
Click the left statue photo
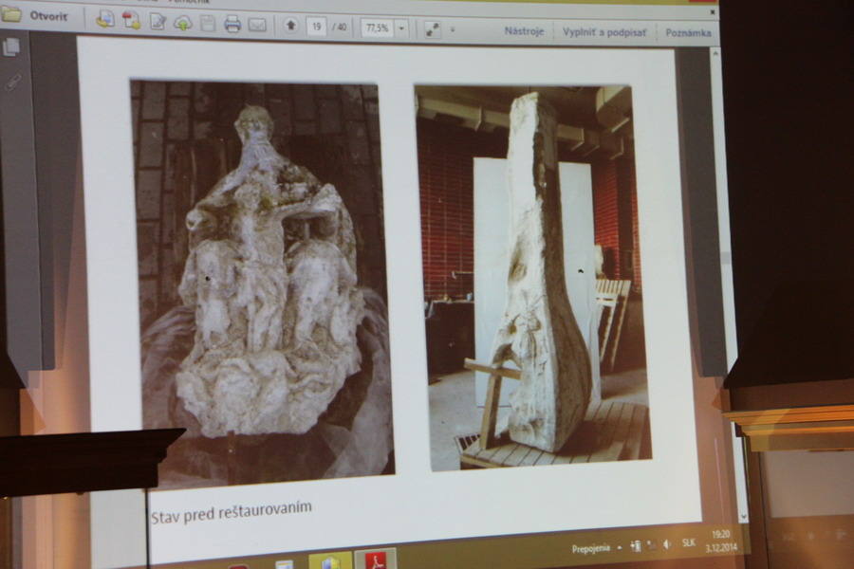click(262, 284)
